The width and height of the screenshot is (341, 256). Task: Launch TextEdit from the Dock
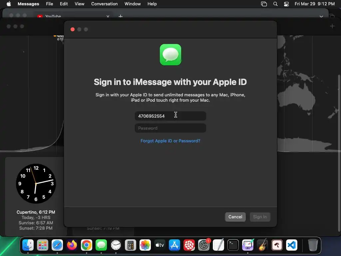pyautogui.click(x=218, y=245)
